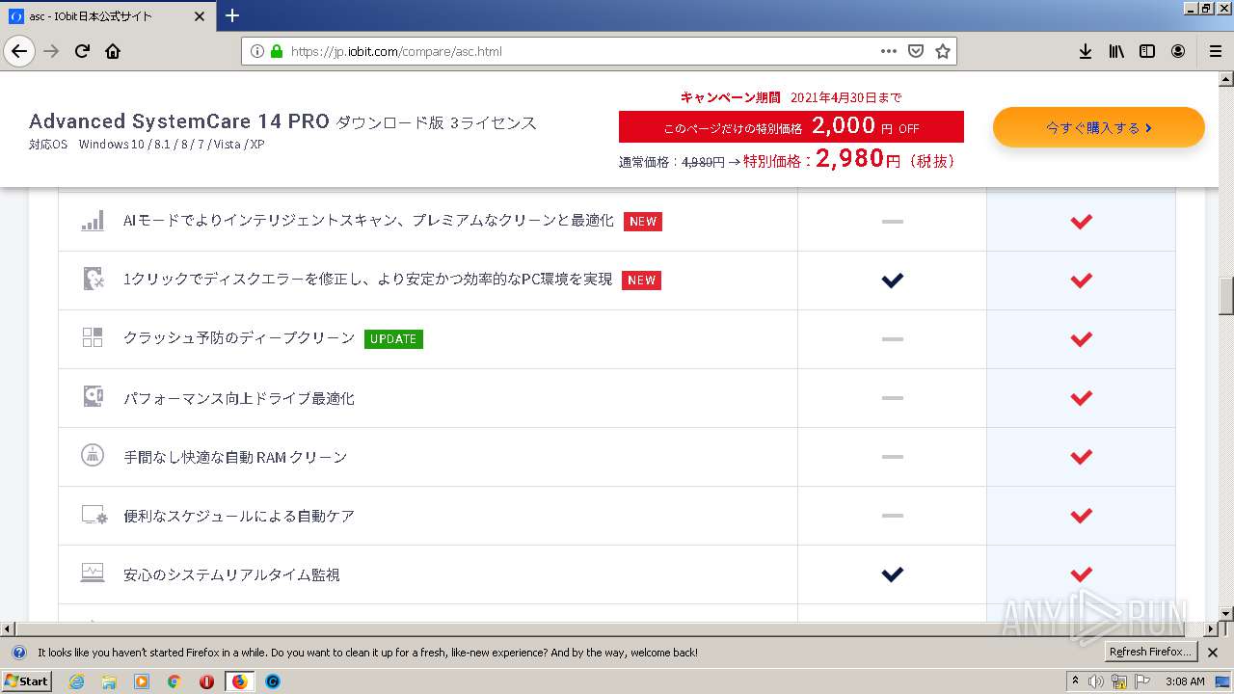This screenshot has width=1234, height=694.
Task: Open a new browser tab
Action: (232, 15)
